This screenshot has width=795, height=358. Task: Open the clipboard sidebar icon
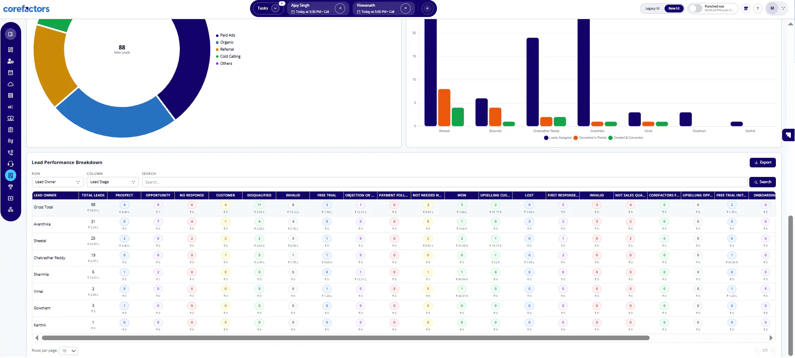tap(10, 130)
